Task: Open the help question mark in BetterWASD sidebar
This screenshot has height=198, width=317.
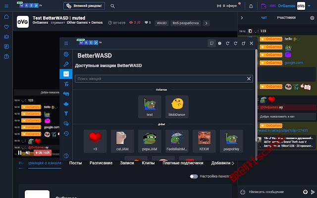Action: pyautogui.click(x=66, y=156)
